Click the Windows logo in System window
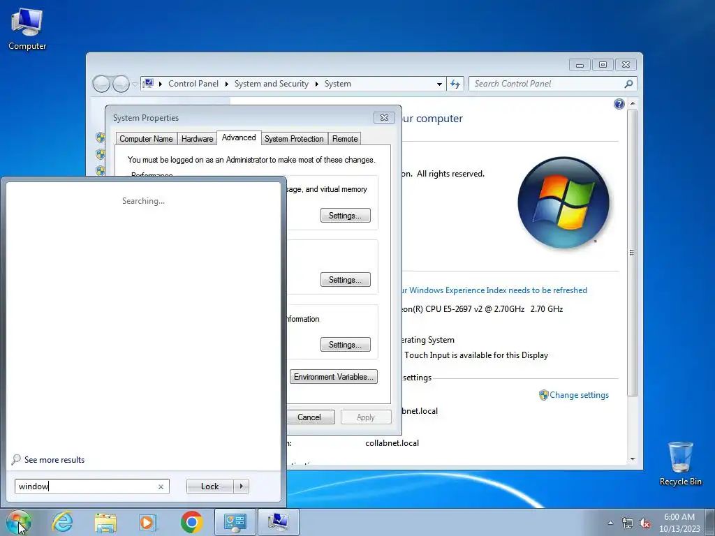This screenshot has width=715, height=536. click(563, 203)
